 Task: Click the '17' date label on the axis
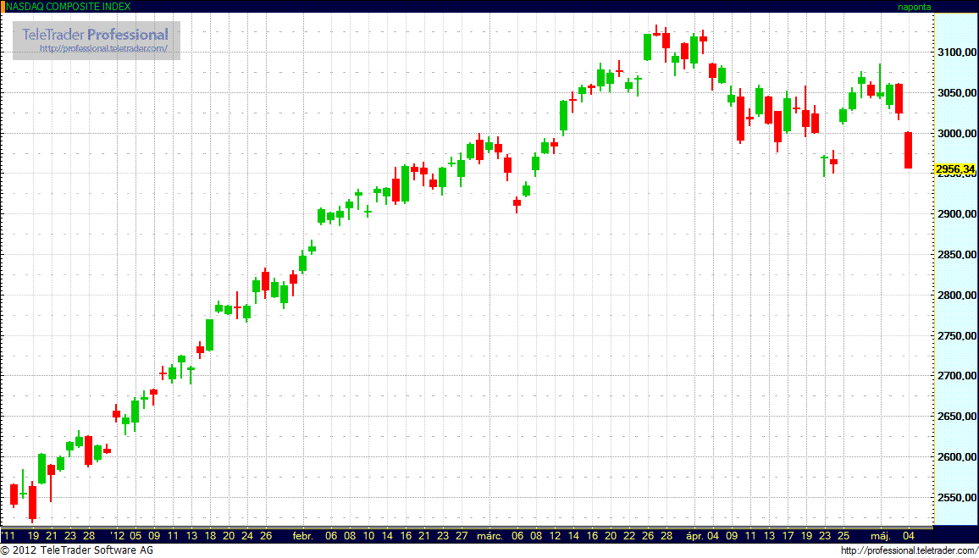[788, 535]
